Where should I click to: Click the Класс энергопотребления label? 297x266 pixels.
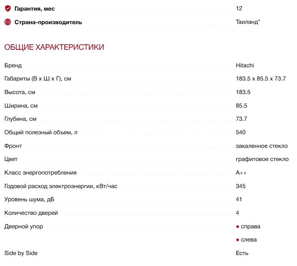40,173
